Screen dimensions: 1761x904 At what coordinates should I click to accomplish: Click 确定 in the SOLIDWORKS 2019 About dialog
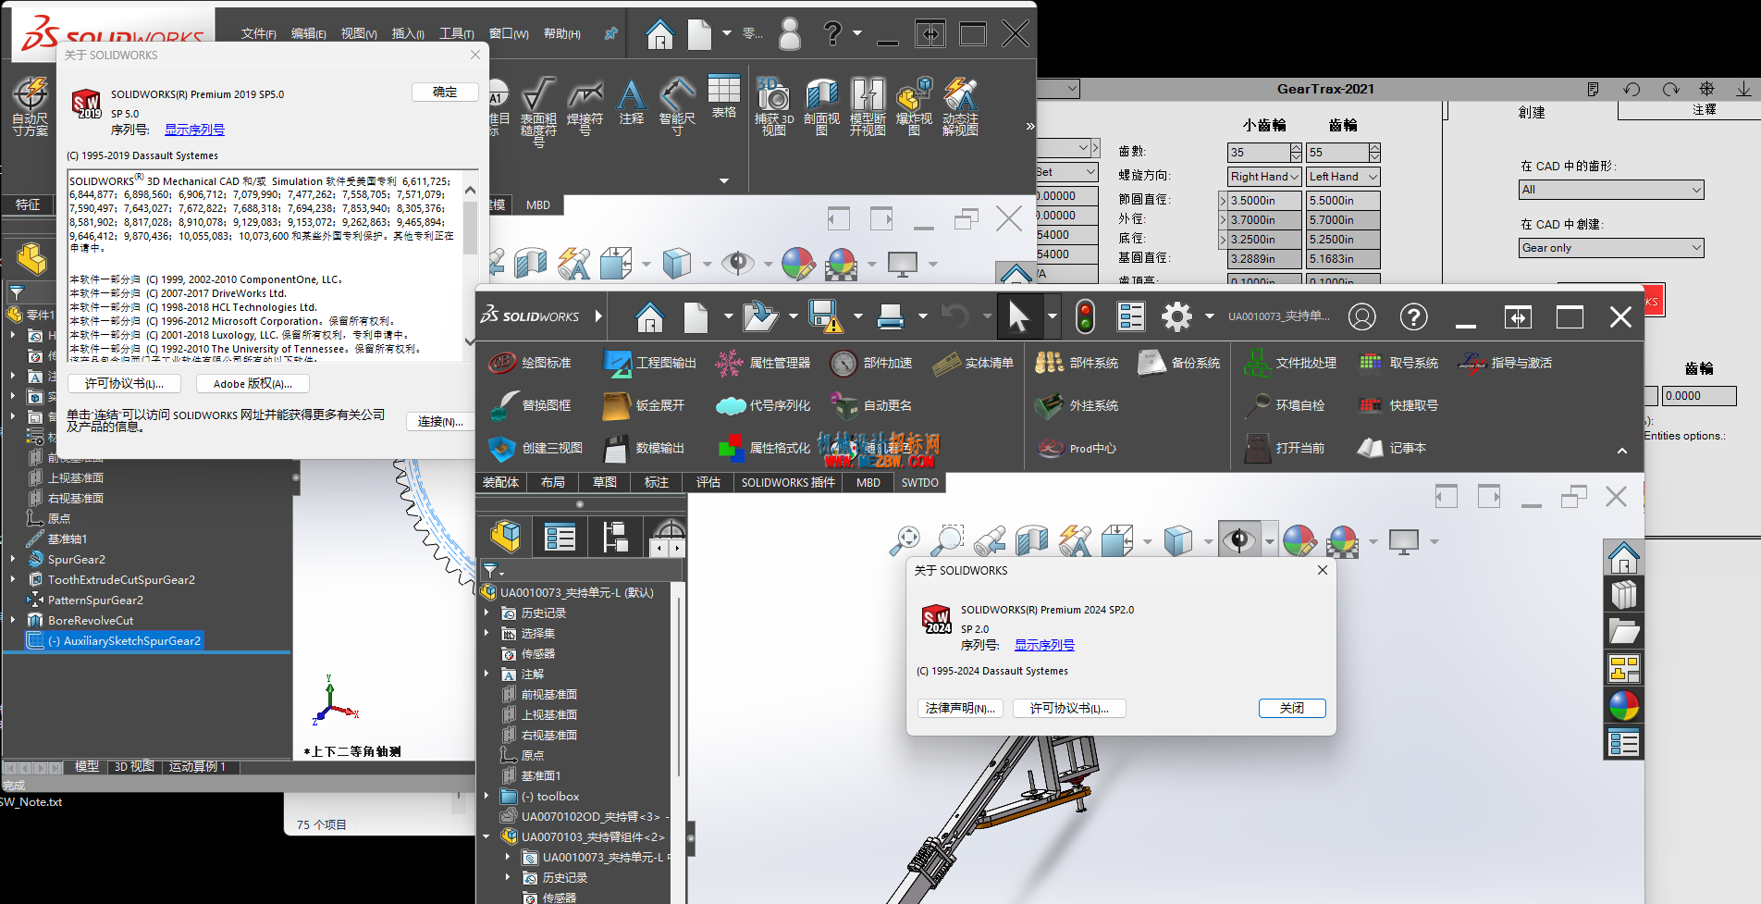click(x=445, y=93)
